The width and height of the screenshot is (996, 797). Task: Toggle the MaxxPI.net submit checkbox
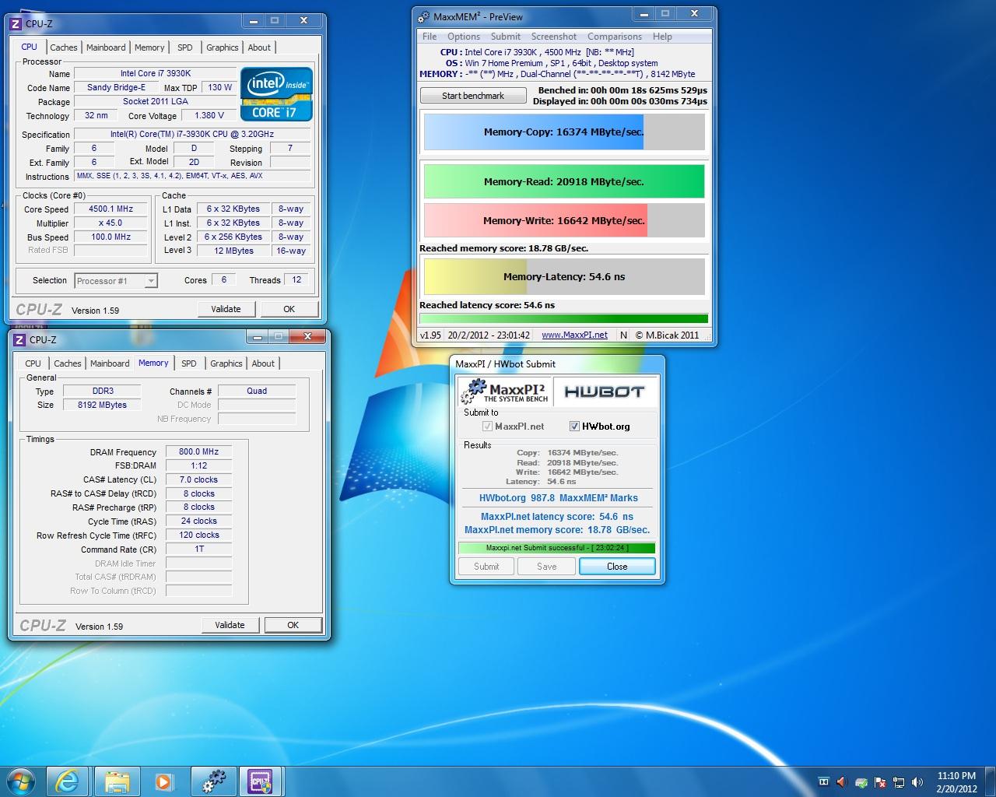pyautogui.click(x=487, y=427)
